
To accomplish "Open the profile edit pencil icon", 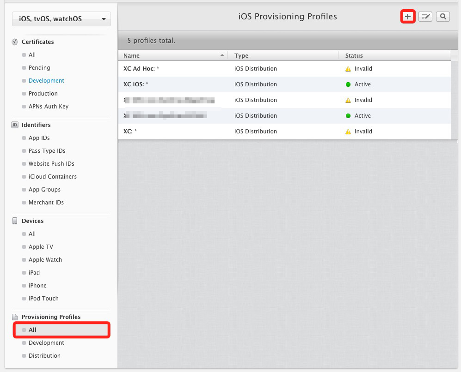I will [x=425, y=16].
